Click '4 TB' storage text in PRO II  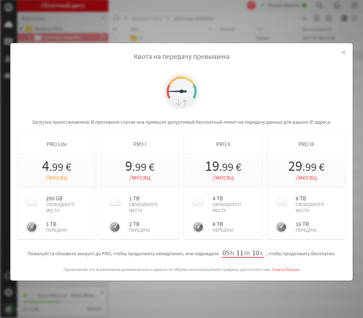click(x=218, y=199)
